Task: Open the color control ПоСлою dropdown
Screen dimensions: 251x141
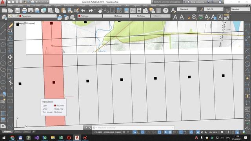Action: coord(90,16)
